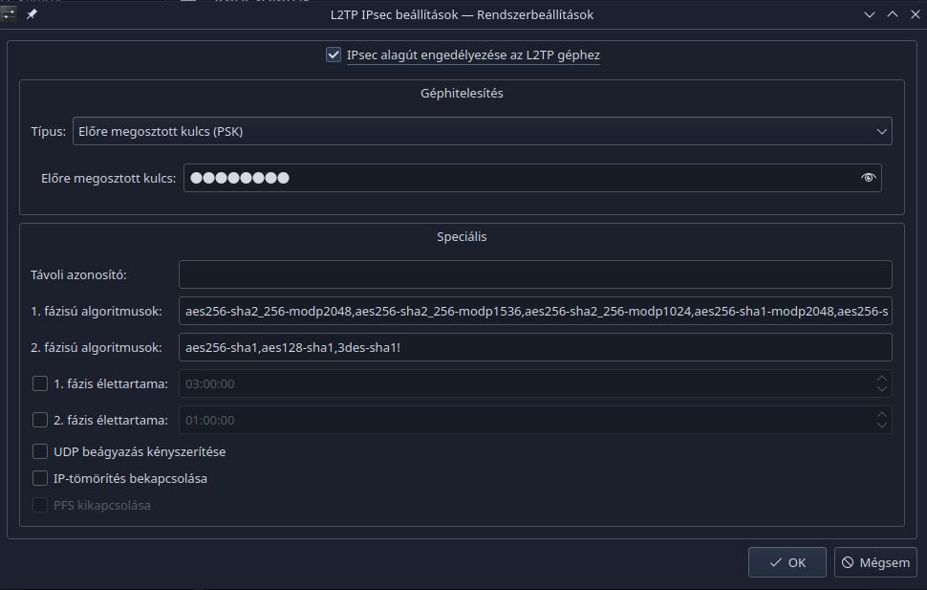Tick UDP beágyazás kényszerítése checkbox
The height and width of the screenshot is (590, 927).
click(39, 451)
